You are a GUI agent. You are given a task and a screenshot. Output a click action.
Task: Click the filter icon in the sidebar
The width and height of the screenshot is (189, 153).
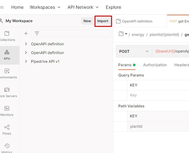pos(37,33)
